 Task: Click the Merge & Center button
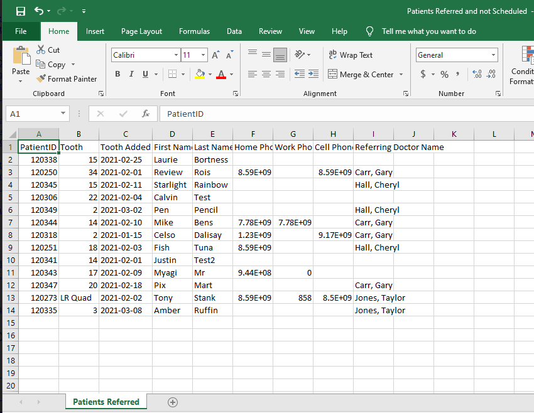pos(361,74)
